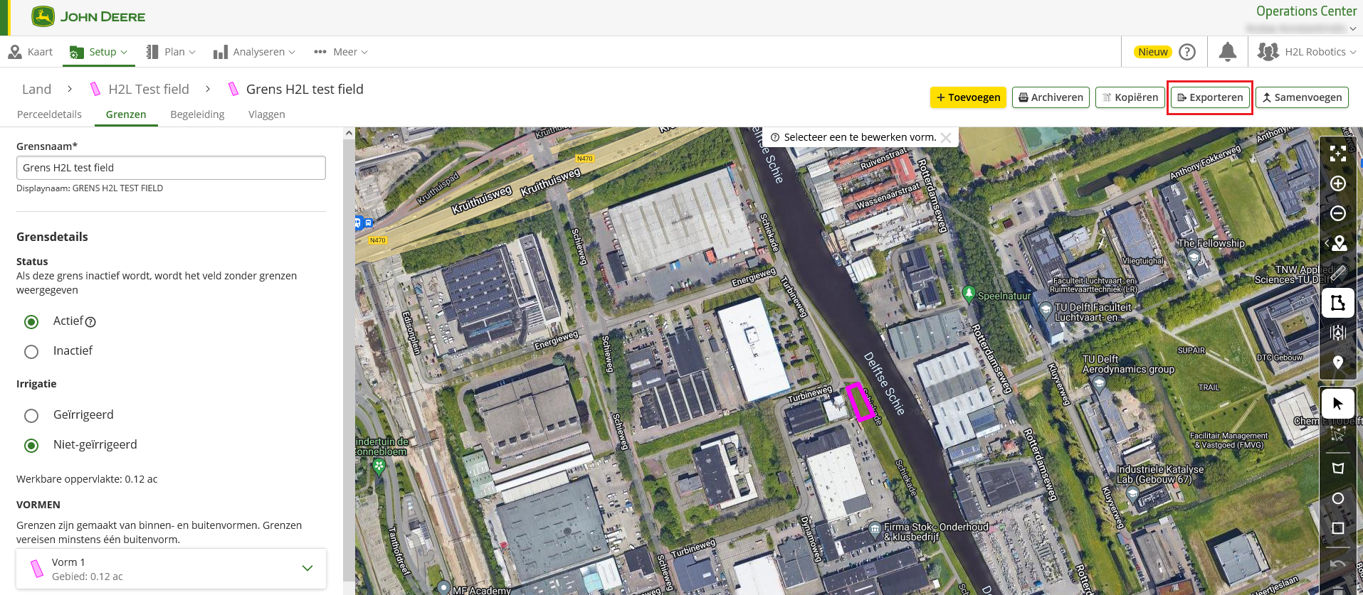This screenshot has width=1363, height=595.
Task: Switch to the Perceeldetails tab
Action: coord(49,114)
